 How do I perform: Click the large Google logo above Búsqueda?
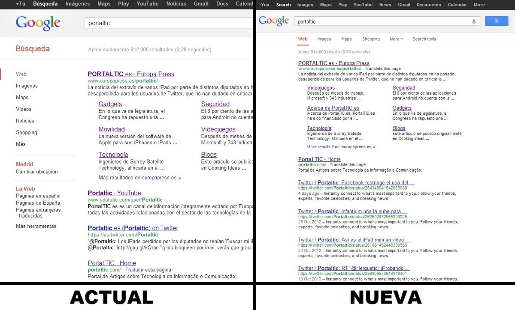39,23
